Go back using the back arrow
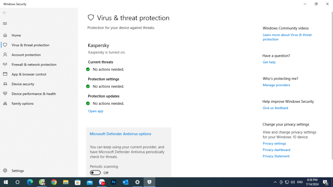This screenshot has width=333, height=187. (x=5, y=13)
